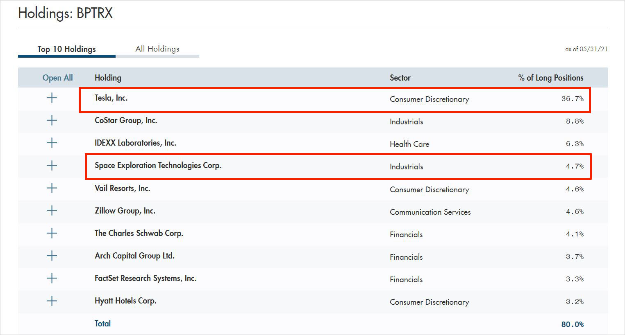Switch to the All Holdings tab
This screenshot has width=625, height=335.
click(x=157, y=49)
